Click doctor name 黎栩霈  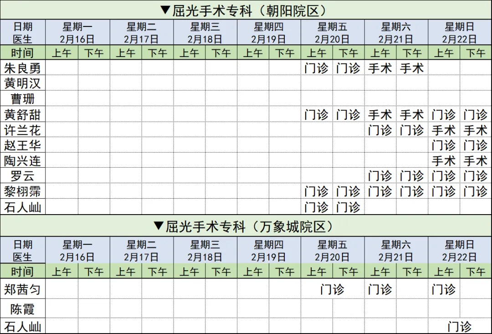23,191
